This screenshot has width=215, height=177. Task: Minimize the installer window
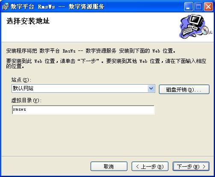coord(188,7)
